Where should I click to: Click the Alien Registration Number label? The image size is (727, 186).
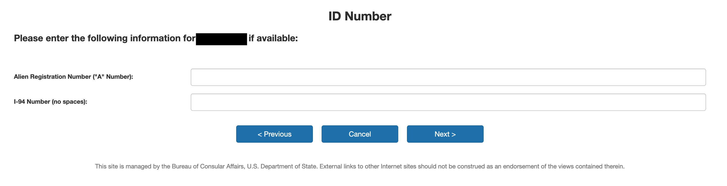[x=73, y=77]
